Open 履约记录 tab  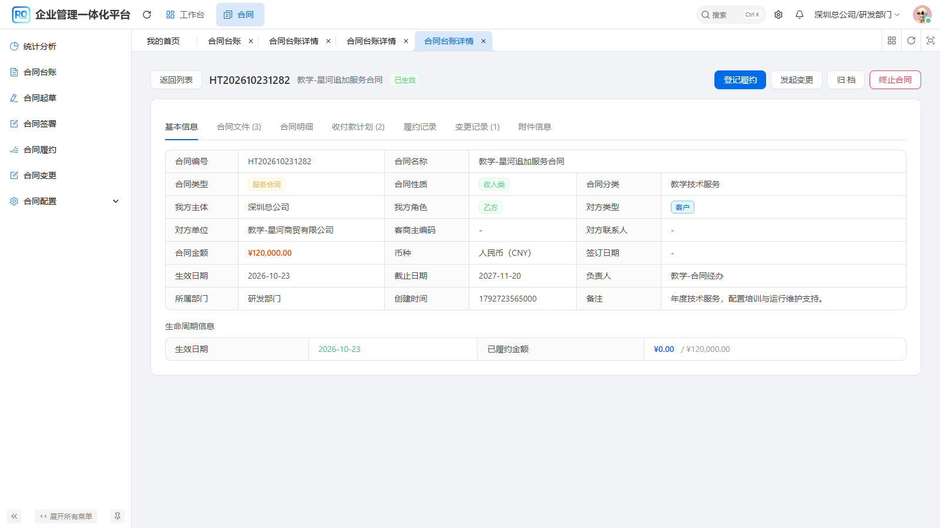(x=420, y=127)
